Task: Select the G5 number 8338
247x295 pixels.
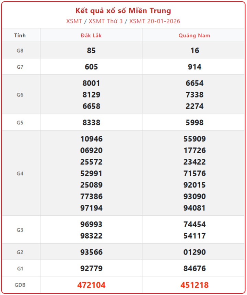Action: [x=91, y=123]
